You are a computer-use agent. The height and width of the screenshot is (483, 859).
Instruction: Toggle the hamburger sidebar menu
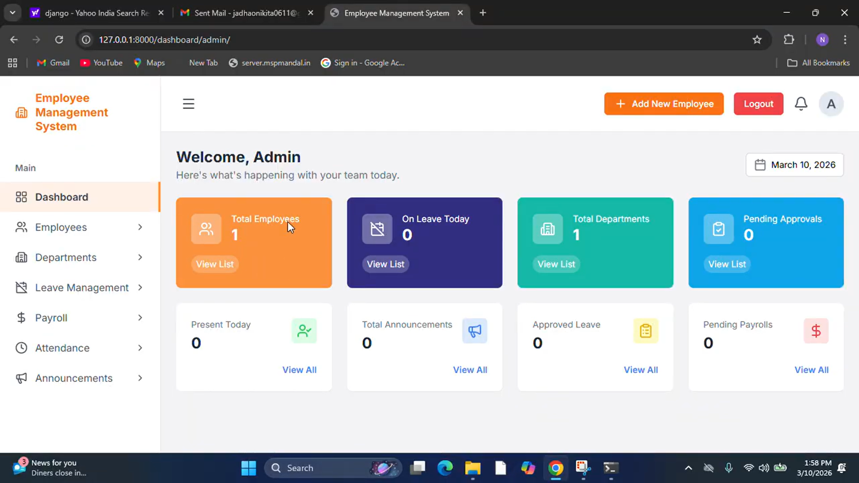tap(188, 104)
